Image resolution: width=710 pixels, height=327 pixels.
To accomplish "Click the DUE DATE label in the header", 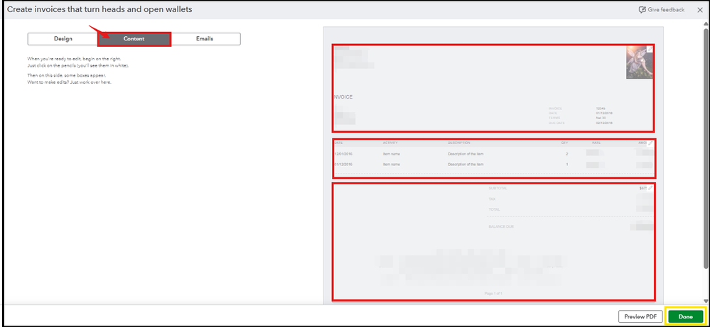I will (x=556, y=123).
